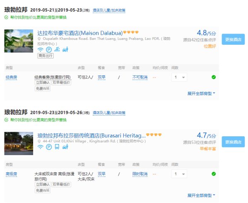Click 免费Wifi tag in 高级房 row

tap(43, 191)
